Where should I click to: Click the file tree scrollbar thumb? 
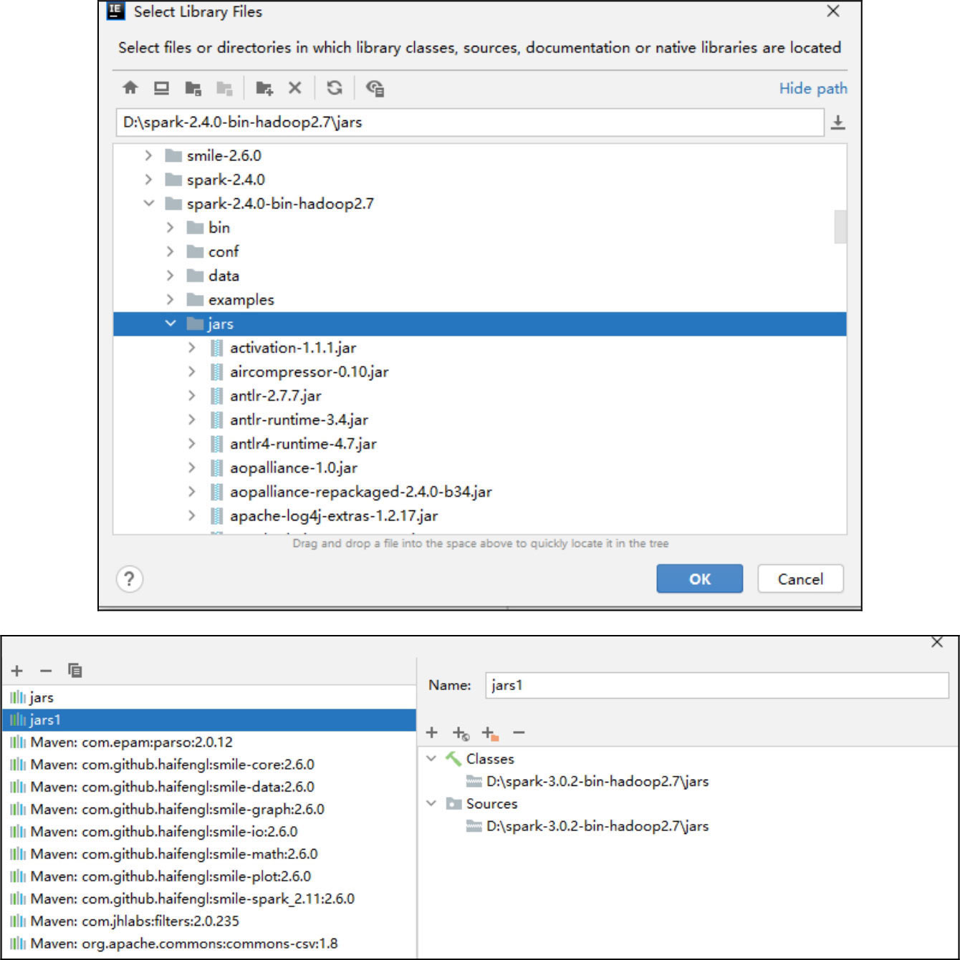(x=840, y=227)
